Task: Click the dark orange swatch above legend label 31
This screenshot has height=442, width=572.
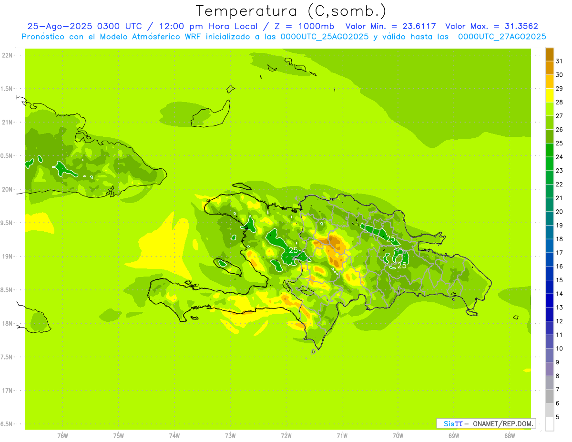Action: tap(550, 54)
